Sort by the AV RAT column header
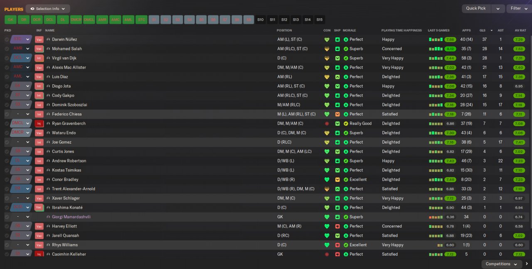Image resolution: width=532 pixels, height=269 pixels. pos(520,30)
